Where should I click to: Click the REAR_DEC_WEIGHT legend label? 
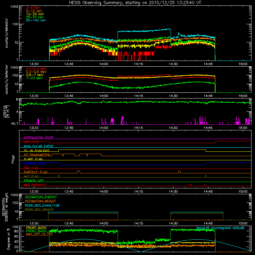pos(39,210)
